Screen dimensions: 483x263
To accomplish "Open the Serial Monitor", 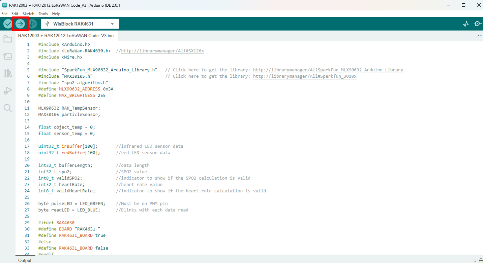I will [478, 24].
